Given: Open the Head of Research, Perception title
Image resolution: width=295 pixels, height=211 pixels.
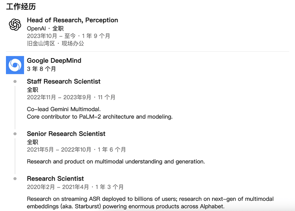Looking at the screenshot, I should tap(72, 20).
